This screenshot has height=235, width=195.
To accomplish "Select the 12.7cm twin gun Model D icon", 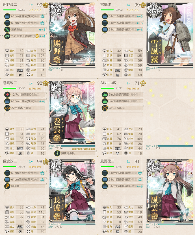I will point(7,95).
